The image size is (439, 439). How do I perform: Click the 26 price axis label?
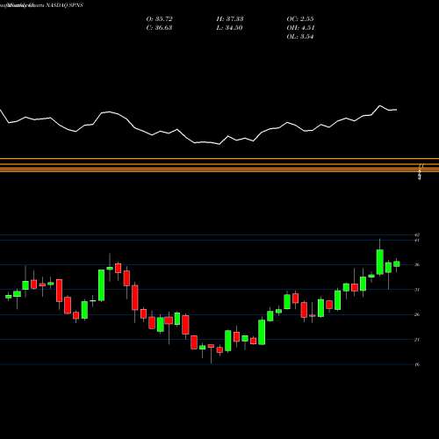click(417, 314)
